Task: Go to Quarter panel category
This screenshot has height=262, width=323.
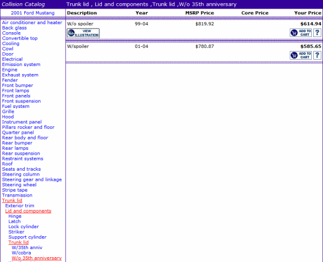Action: click(x=18, y=133)
